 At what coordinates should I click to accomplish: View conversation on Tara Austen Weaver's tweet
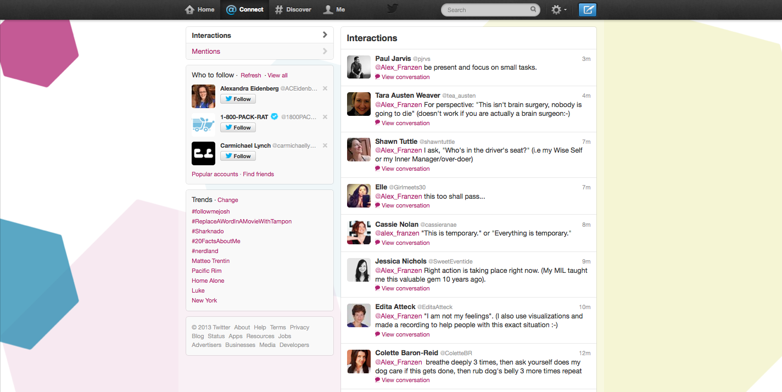[403, 123]
